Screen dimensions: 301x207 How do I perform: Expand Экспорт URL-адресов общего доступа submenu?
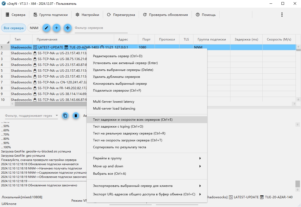coord(147,194)
